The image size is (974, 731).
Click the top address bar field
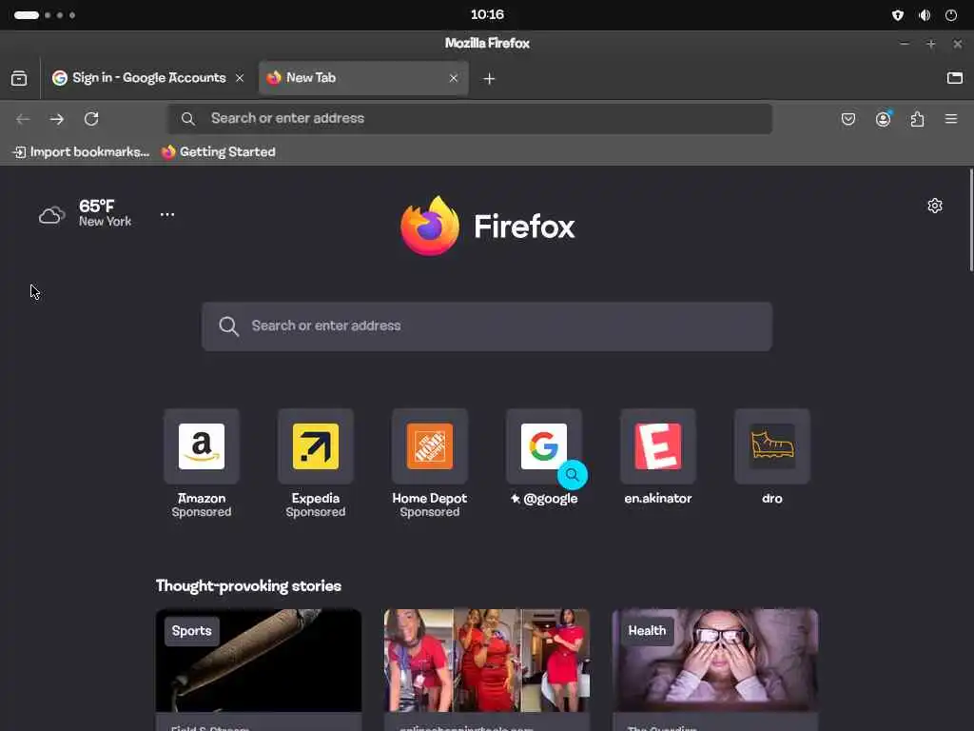(x=470, y=118)
